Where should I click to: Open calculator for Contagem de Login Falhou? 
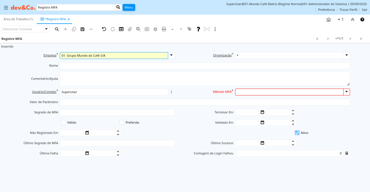coord(347,153)
